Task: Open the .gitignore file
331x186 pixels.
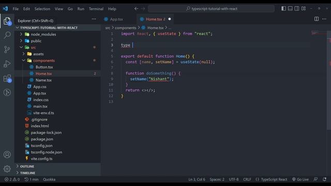Action: point(39,119)
